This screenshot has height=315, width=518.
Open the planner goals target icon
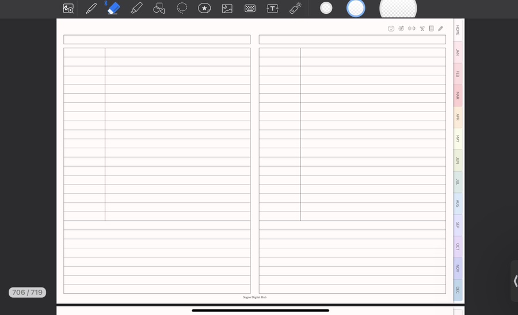point(401,28)
